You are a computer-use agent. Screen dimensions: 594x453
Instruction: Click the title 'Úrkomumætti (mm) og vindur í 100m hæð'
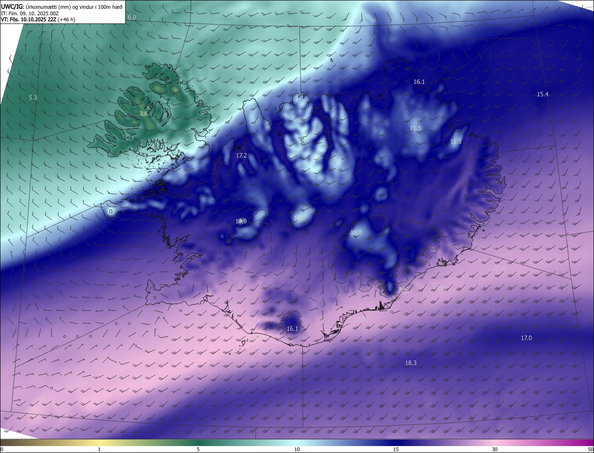[x=74, y=6]
